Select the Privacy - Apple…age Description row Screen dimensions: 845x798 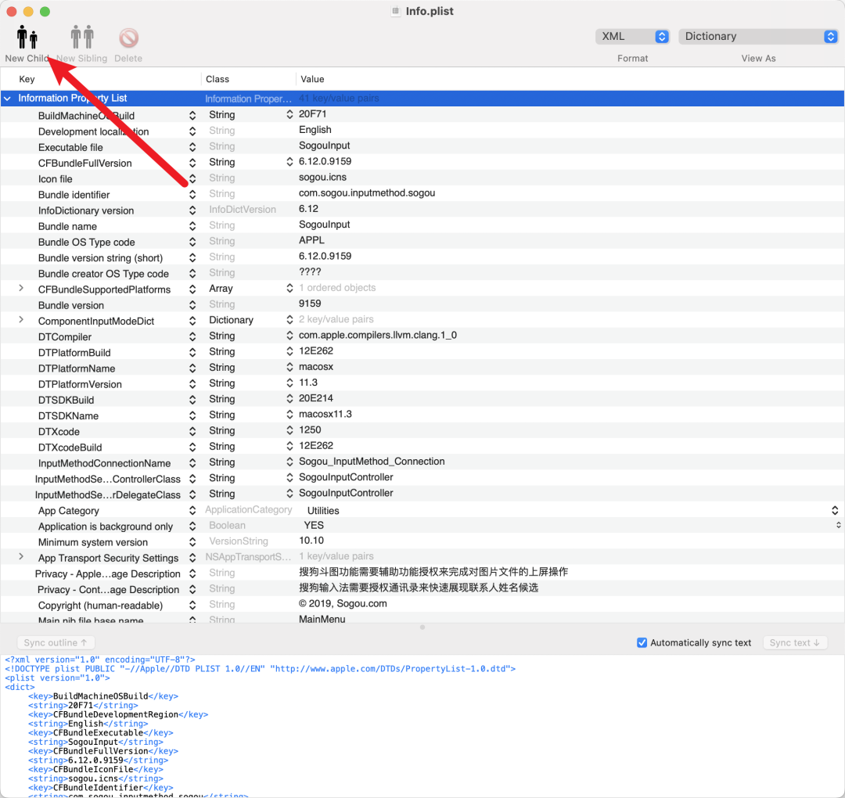click(x=422, y=573)
